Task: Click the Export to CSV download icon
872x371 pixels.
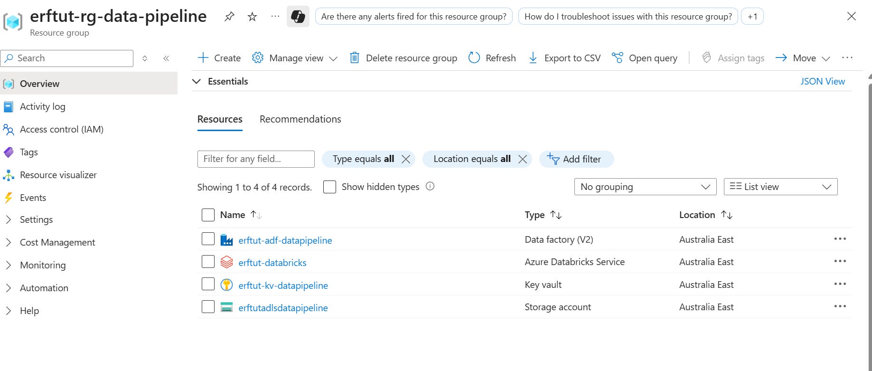Action: tap(533, 58)
